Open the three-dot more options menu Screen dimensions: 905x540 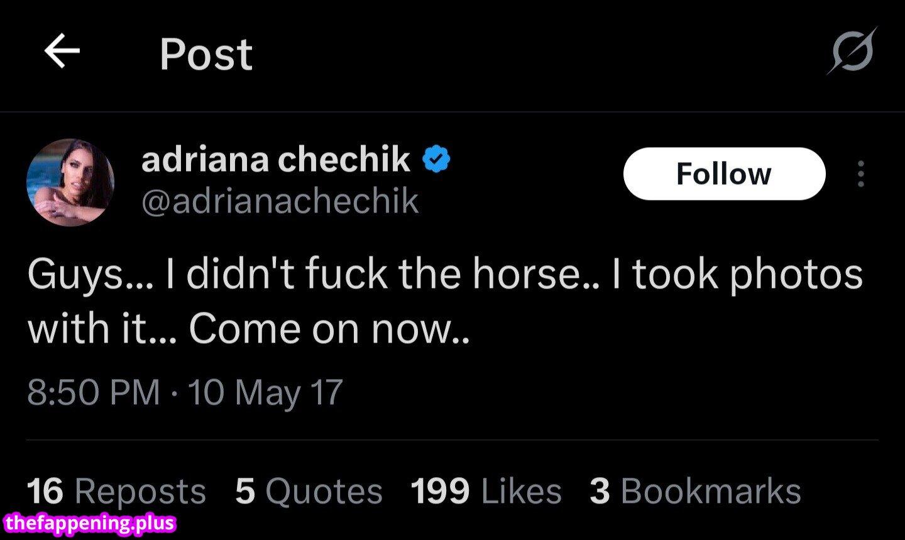coord(860,174)
